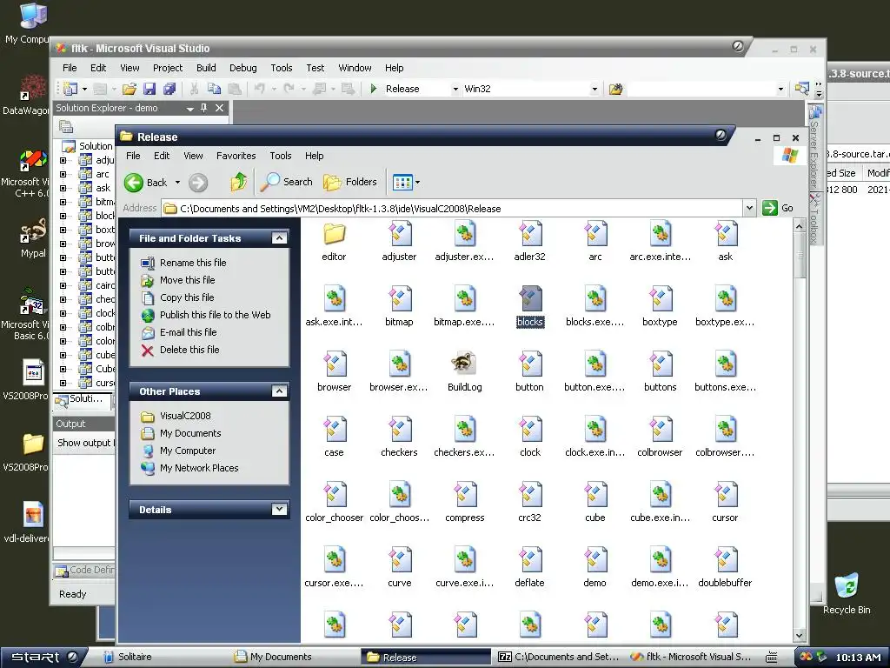Toggle auto-hide pin in Solution Explorer
890x668 pixels.
click(x=203, y=108)
